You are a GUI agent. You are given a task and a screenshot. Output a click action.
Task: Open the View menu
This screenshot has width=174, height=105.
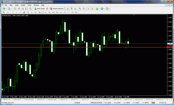pos(11,5)
